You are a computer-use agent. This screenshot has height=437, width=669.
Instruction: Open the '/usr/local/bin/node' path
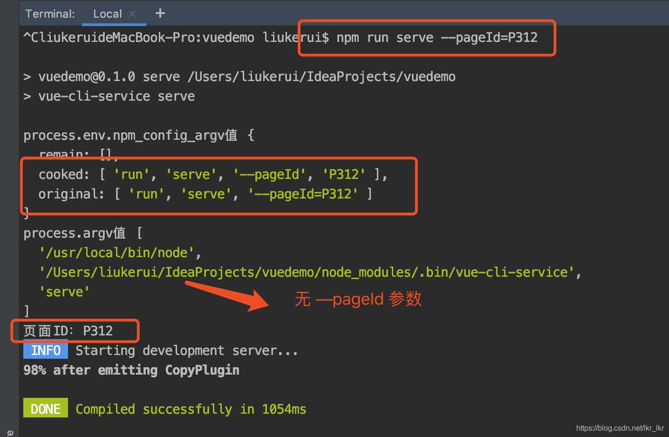tap(120, 253)
